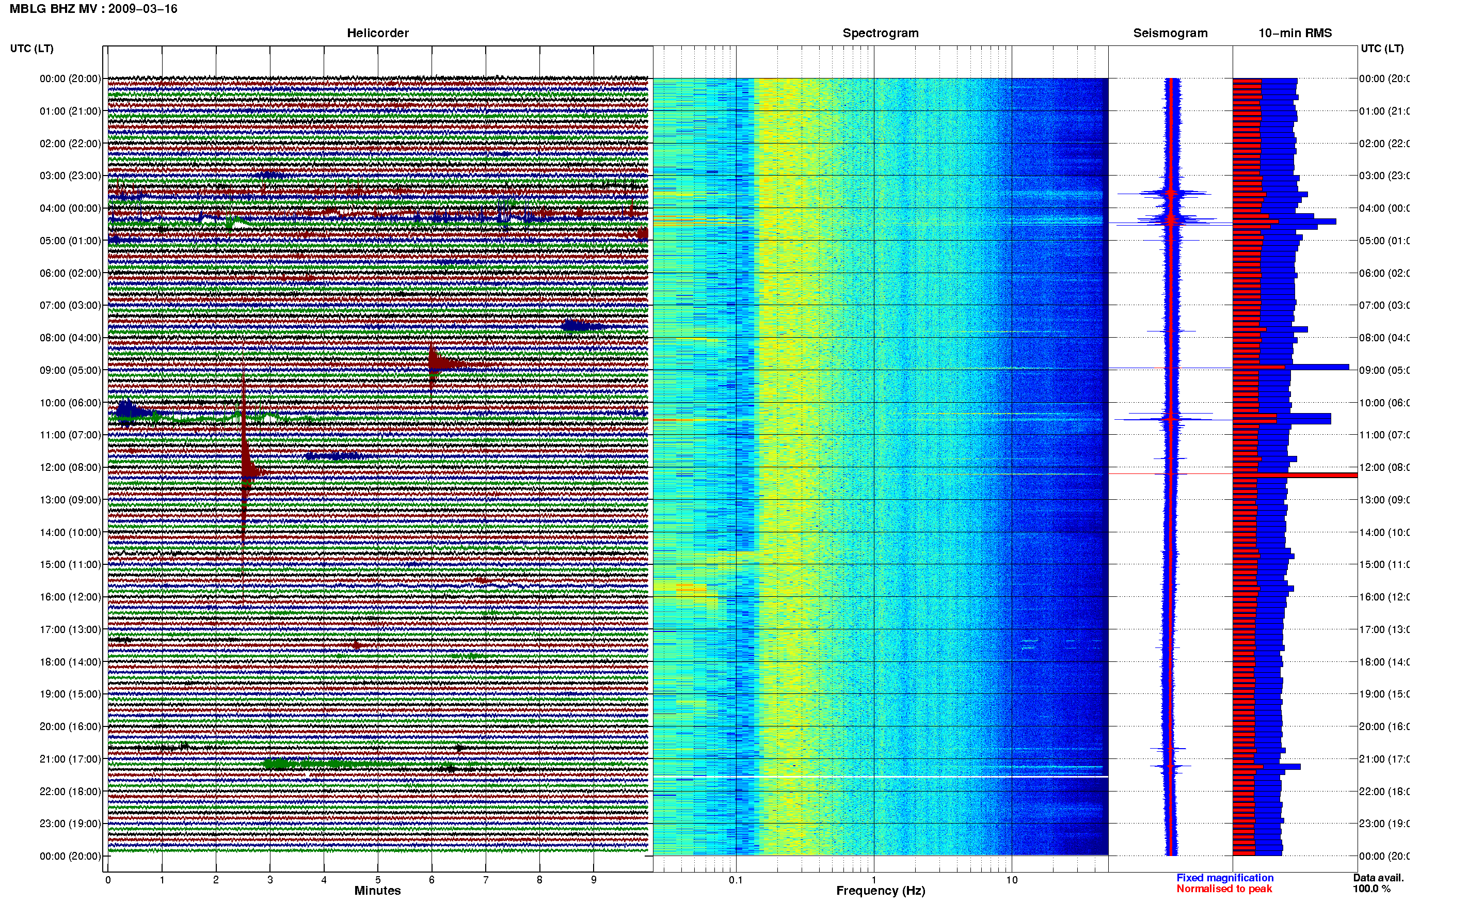
Task: Click the left 06:00 (02:00) time label
Action: pyautogui.click(x=70, y=273)
